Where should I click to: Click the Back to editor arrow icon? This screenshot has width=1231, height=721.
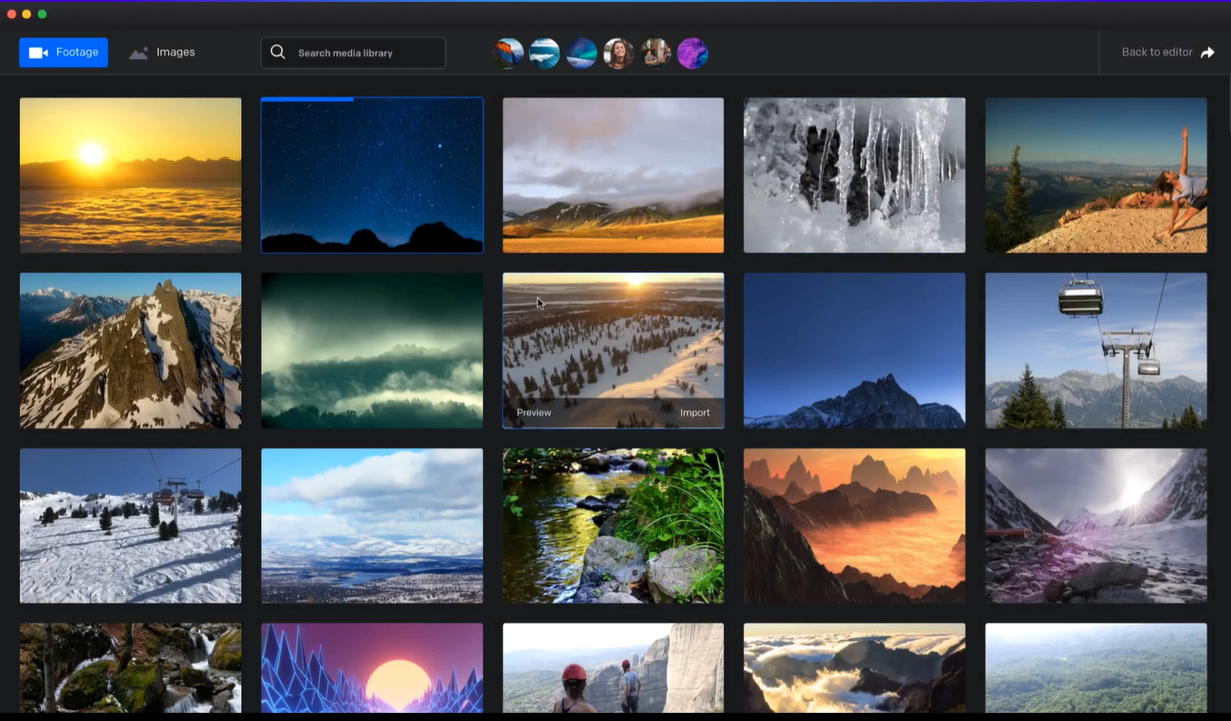click(1207, 53)
